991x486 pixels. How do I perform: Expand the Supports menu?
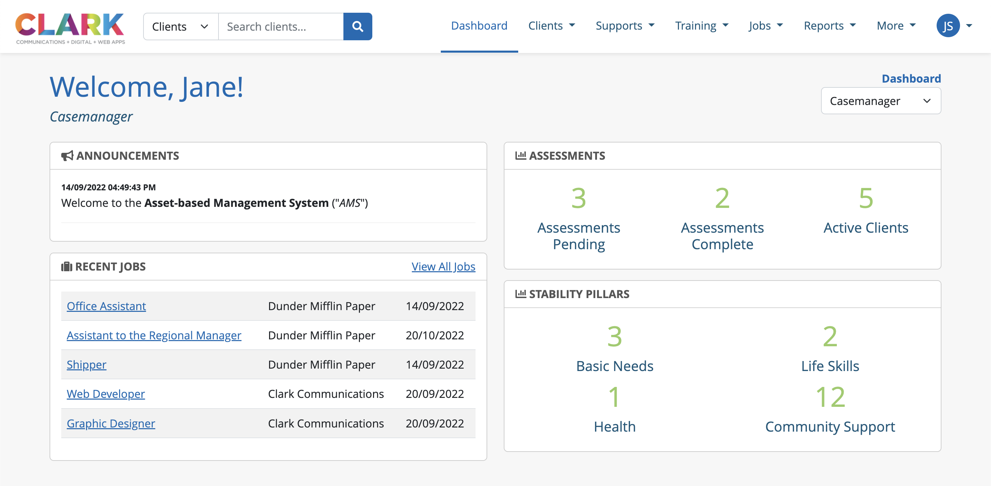[x=625, y=26]
